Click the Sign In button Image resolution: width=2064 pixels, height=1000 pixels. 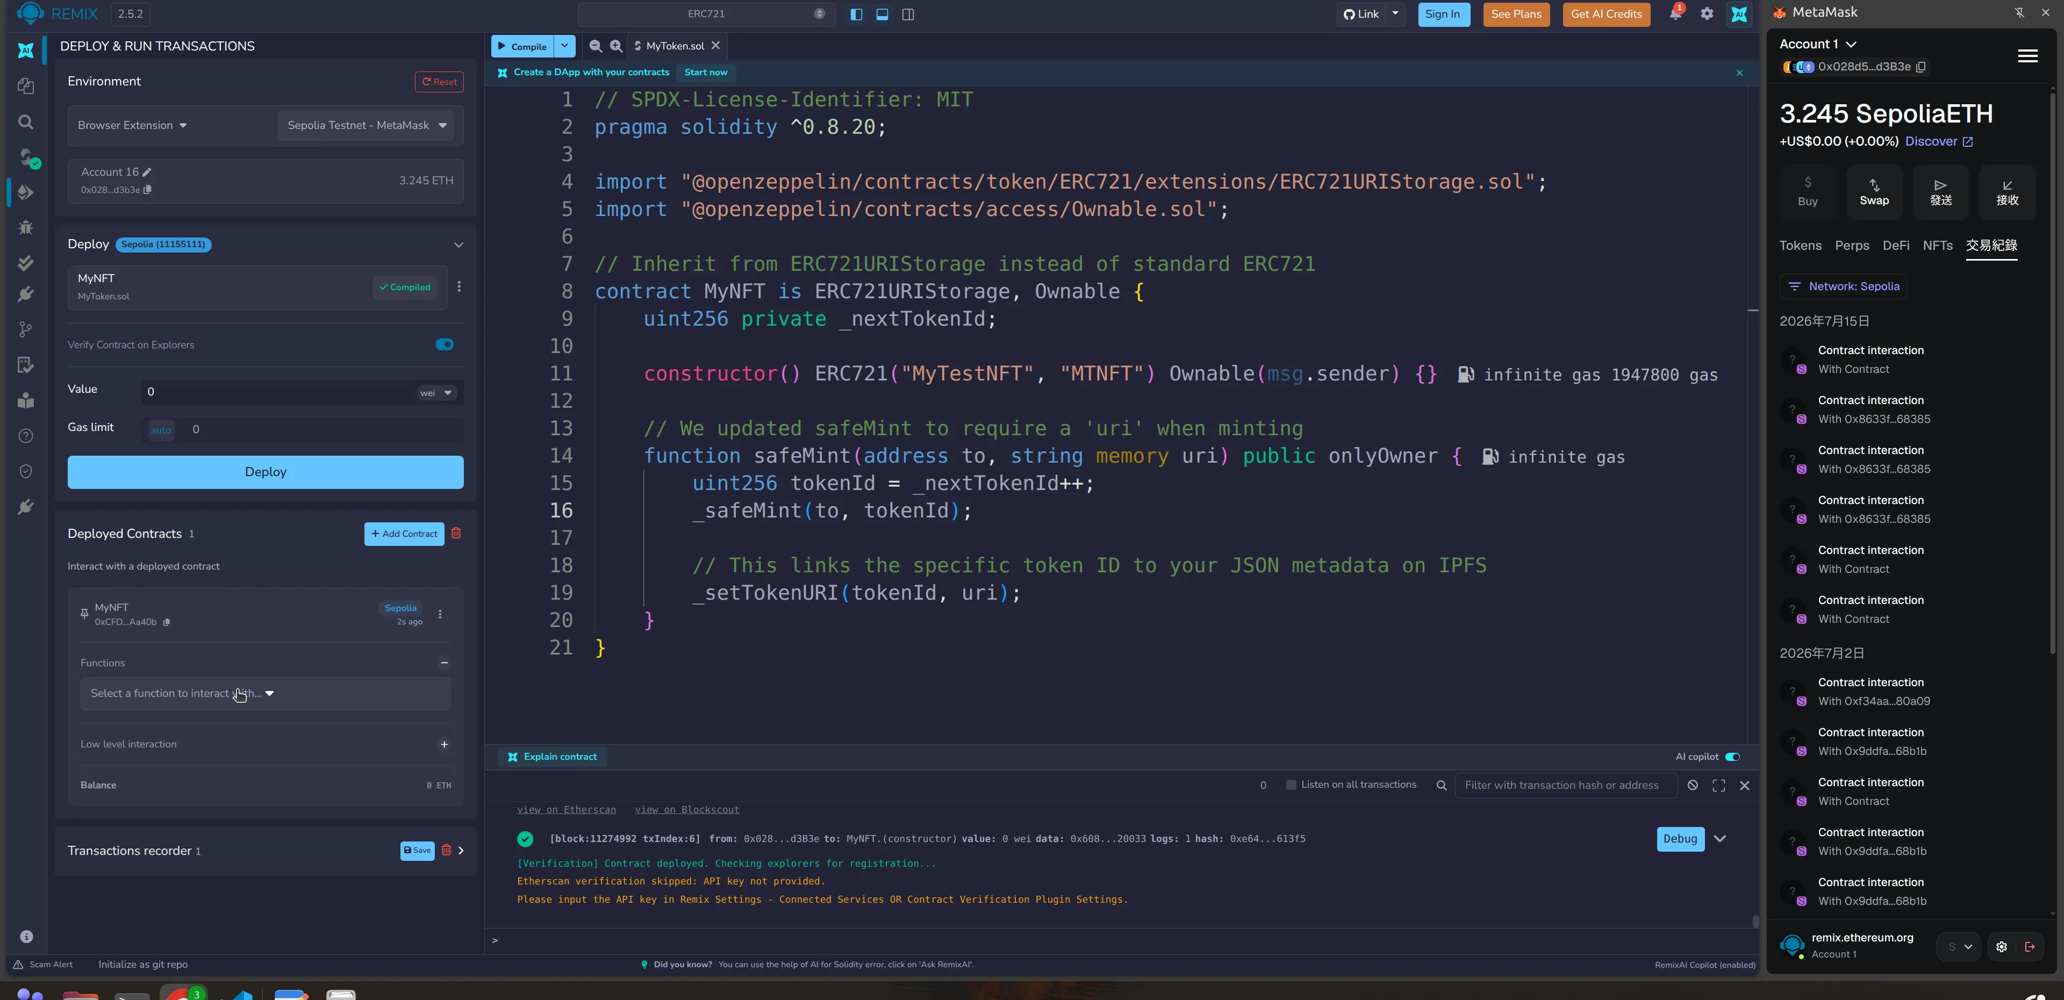1443,13
